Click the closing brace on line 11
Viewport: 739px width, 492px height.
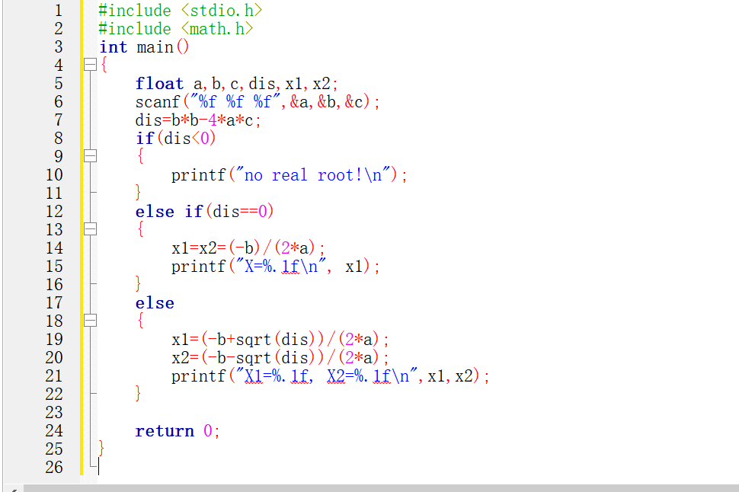138,192
